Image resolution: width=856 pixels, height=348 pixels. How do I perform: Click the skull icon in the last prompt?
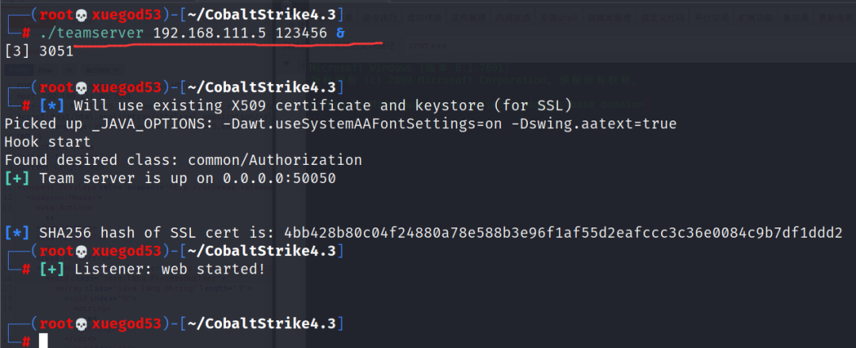pos(81,324)
